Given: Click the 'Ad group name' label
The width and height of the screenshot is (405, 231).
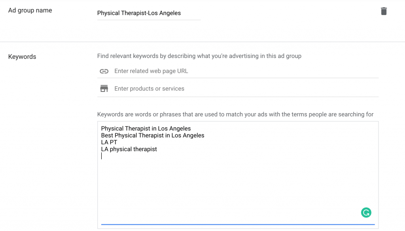Looking at the screenshot, I should 30,11.
